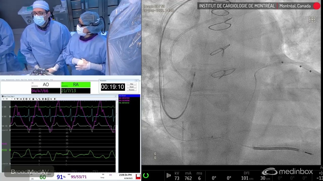Select the UpperCtrl marker label
The width and height of the screenshot is (323, 181).
(x=5, y=130)
